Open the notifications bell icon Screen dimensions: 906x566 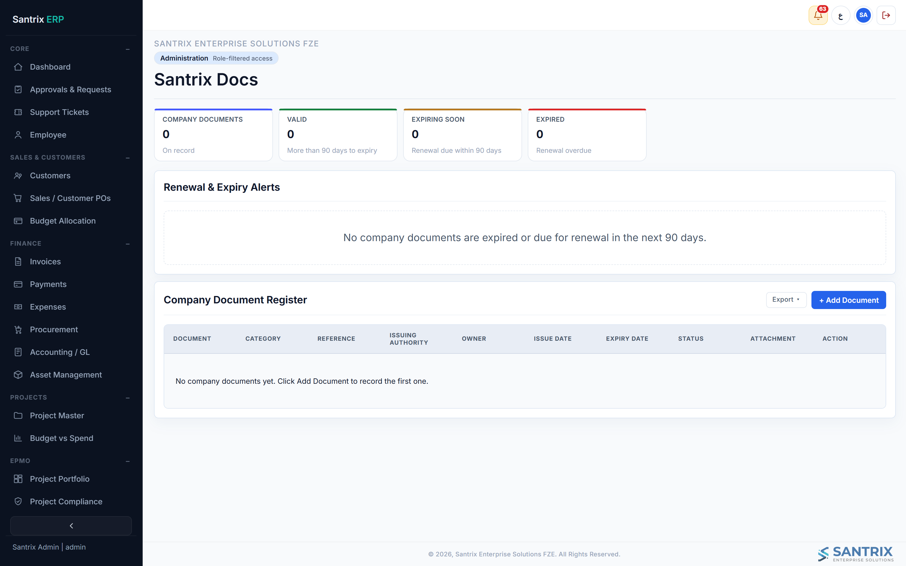pyautogui.click(x=818, y=15)
